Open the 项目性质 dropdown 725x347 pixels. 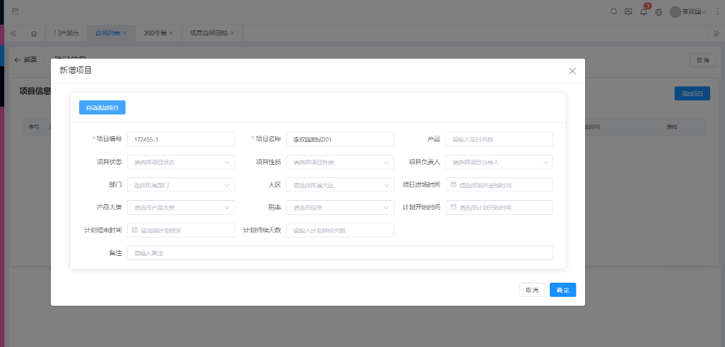coord(340,162)
